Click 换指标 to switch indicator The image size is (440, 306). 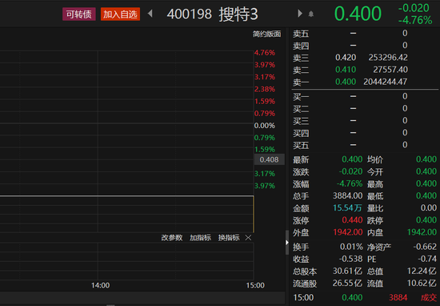tap(229, 238)
